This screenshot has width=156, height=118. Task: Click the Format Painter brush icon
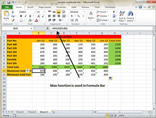point(13,20)
